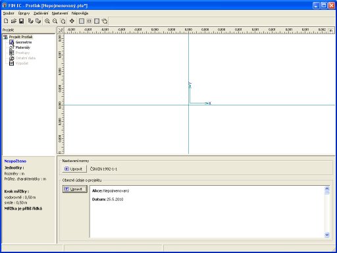Screen dimensions: 337x253
Task: Click the Datum: 25.5.2010 line
Action: tap(107, 200)
